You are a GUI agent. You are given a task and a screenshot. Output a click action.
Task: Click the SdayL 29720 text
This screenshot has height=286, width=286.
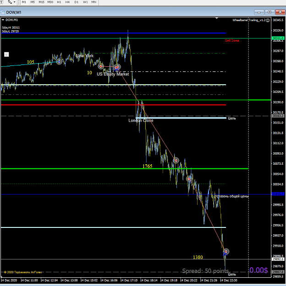coord(11,32)
